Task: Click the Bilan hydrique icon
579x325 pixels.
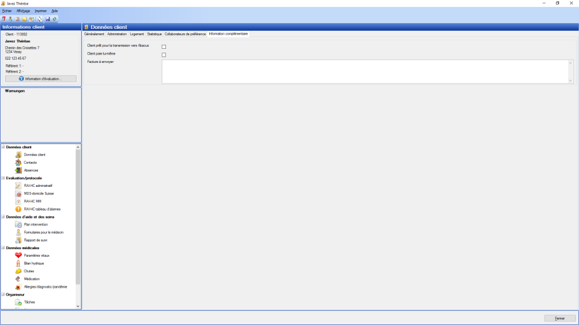Action: [x=18, y=263]
